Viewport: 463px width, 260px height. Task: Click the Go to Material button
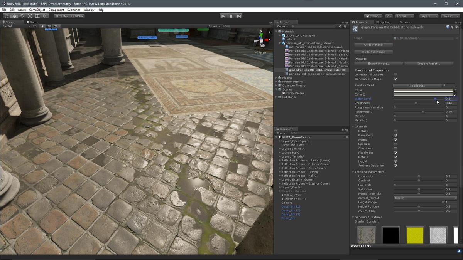(373, 45)
